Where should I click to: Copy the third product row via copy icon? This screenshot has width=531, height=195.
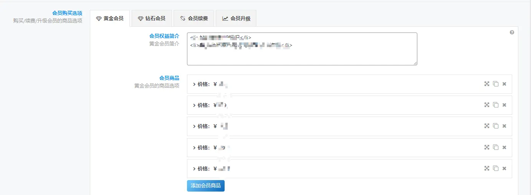pos(496,126)
